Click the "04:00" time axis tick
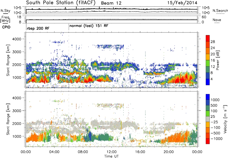 click(x=54, y=152)
